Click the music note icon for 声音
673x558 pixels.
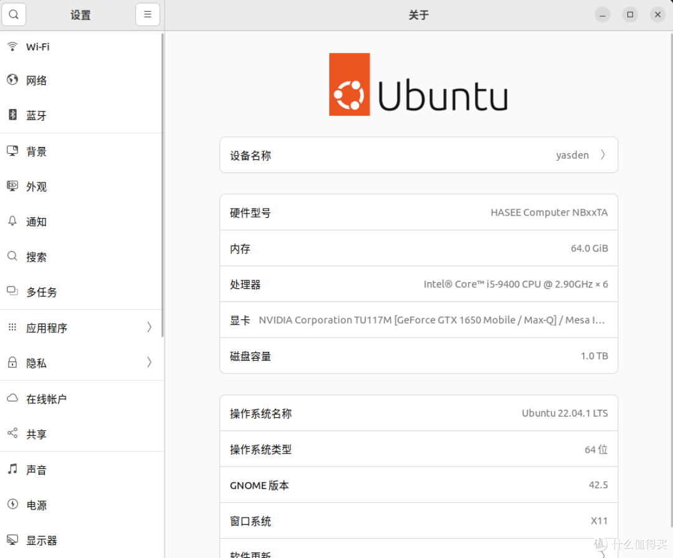(12, 470)
